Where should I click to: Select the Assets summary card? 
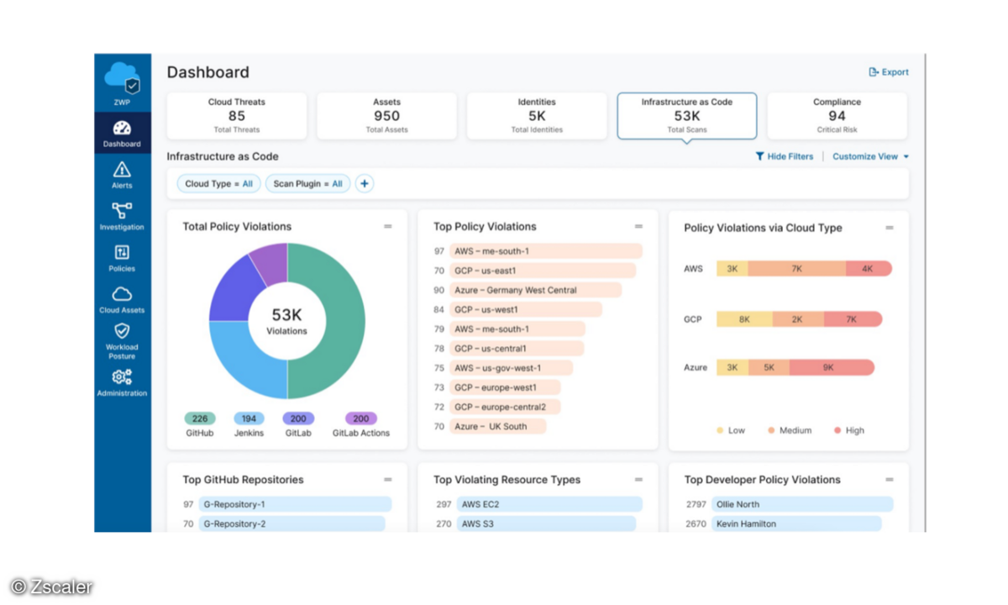point(387,115)
